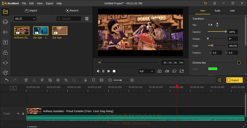The width and height of the screenshot is (247, 128).
Task: Open the Animations sidebar icon
Action: (x=5, y=73)
